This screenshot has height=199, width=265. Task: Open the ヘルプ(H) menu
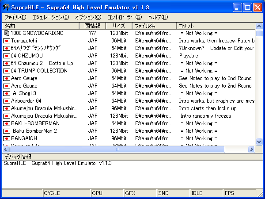tap(158, 17)
